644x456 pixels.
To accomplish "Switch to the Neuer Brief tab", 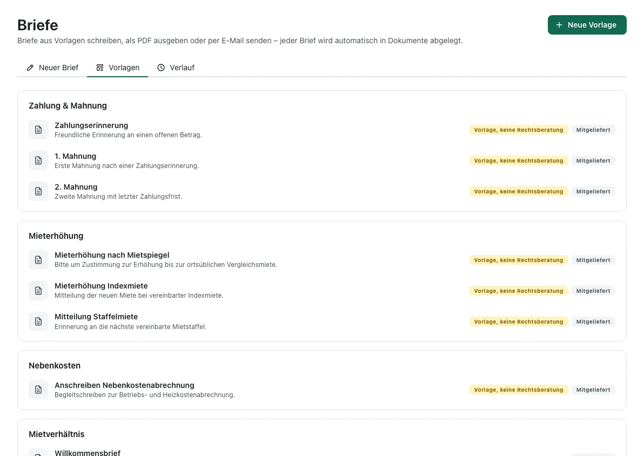I will tap(52, 68).
